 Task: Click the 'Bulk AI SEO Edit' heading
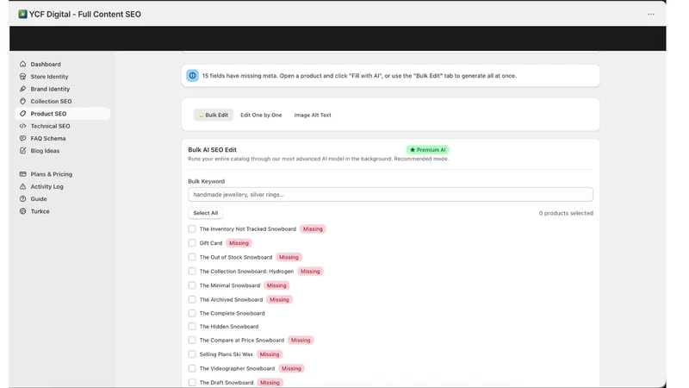click(x=212, y=149)
